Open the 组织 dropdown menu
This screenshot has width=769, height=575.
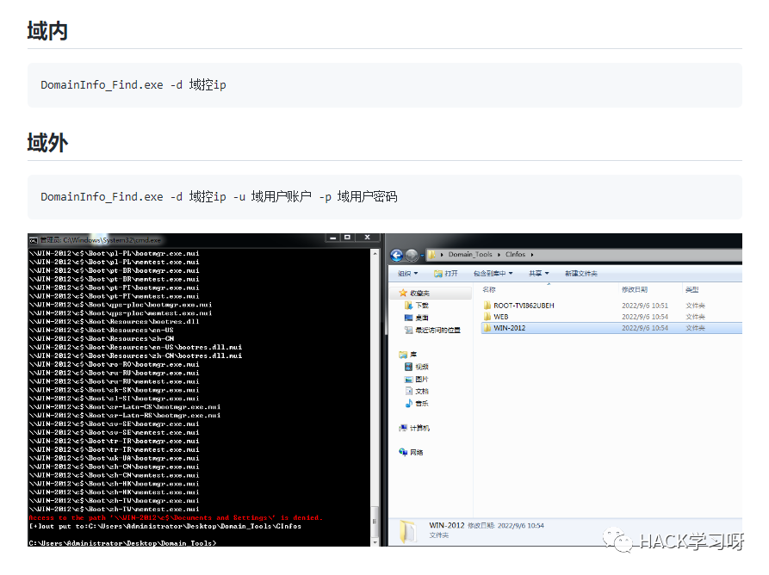(407, 274)
